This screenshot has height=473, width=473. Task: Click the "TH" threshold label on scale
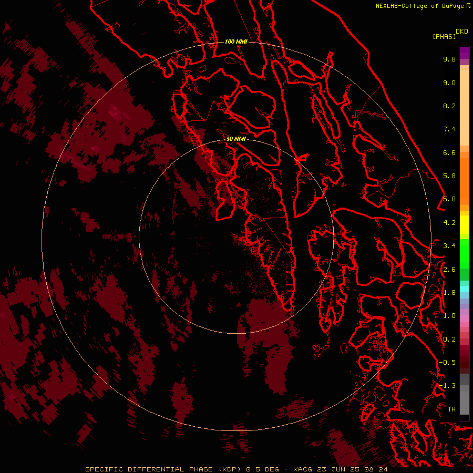tap(451, 409)
